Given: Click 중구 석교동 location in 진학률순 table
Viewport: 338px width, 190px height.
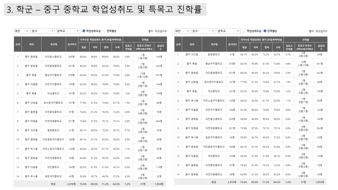Looking at the screenshot, I should pos(192,54).
